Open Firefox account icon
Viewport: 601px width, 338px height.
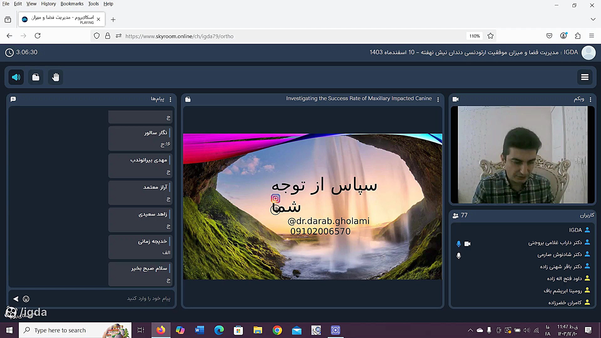563,36
